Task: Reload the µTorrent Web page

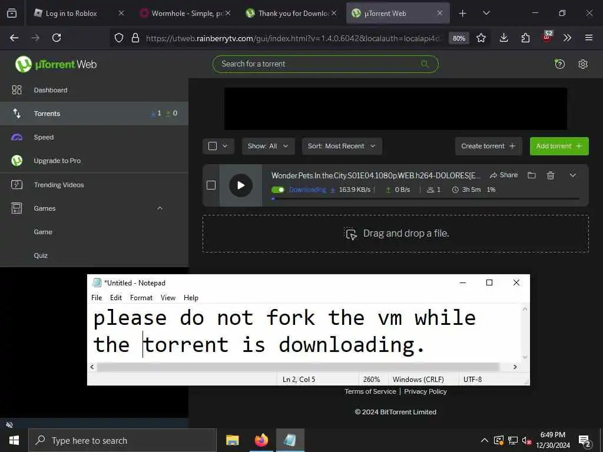Action: (x=57, y=38)
